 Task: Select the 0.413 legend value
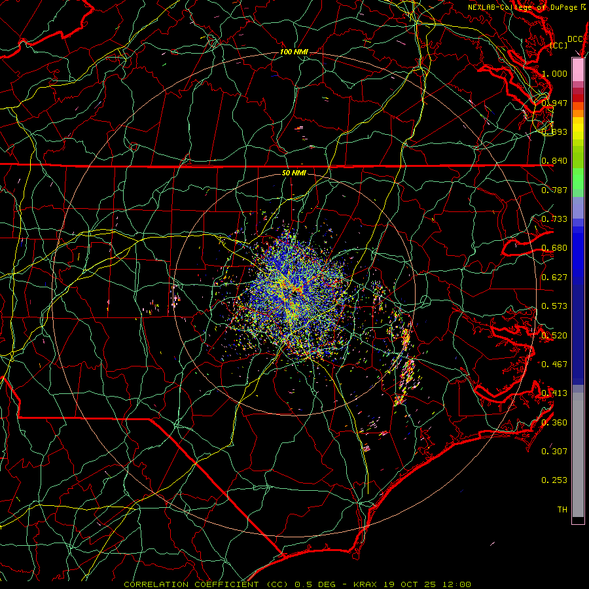tap(554, 393)
